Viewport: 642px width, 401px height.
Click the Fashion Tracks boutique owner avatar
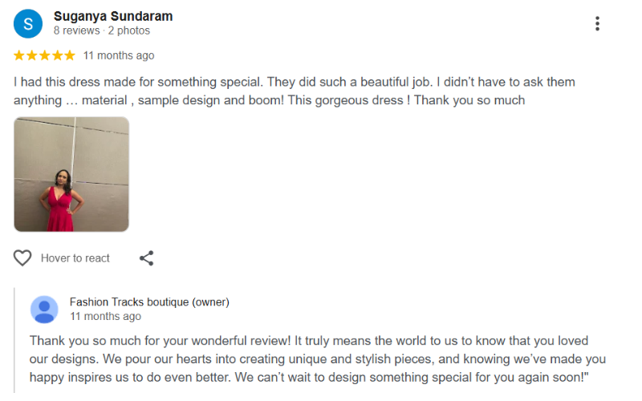pos(44,310)
